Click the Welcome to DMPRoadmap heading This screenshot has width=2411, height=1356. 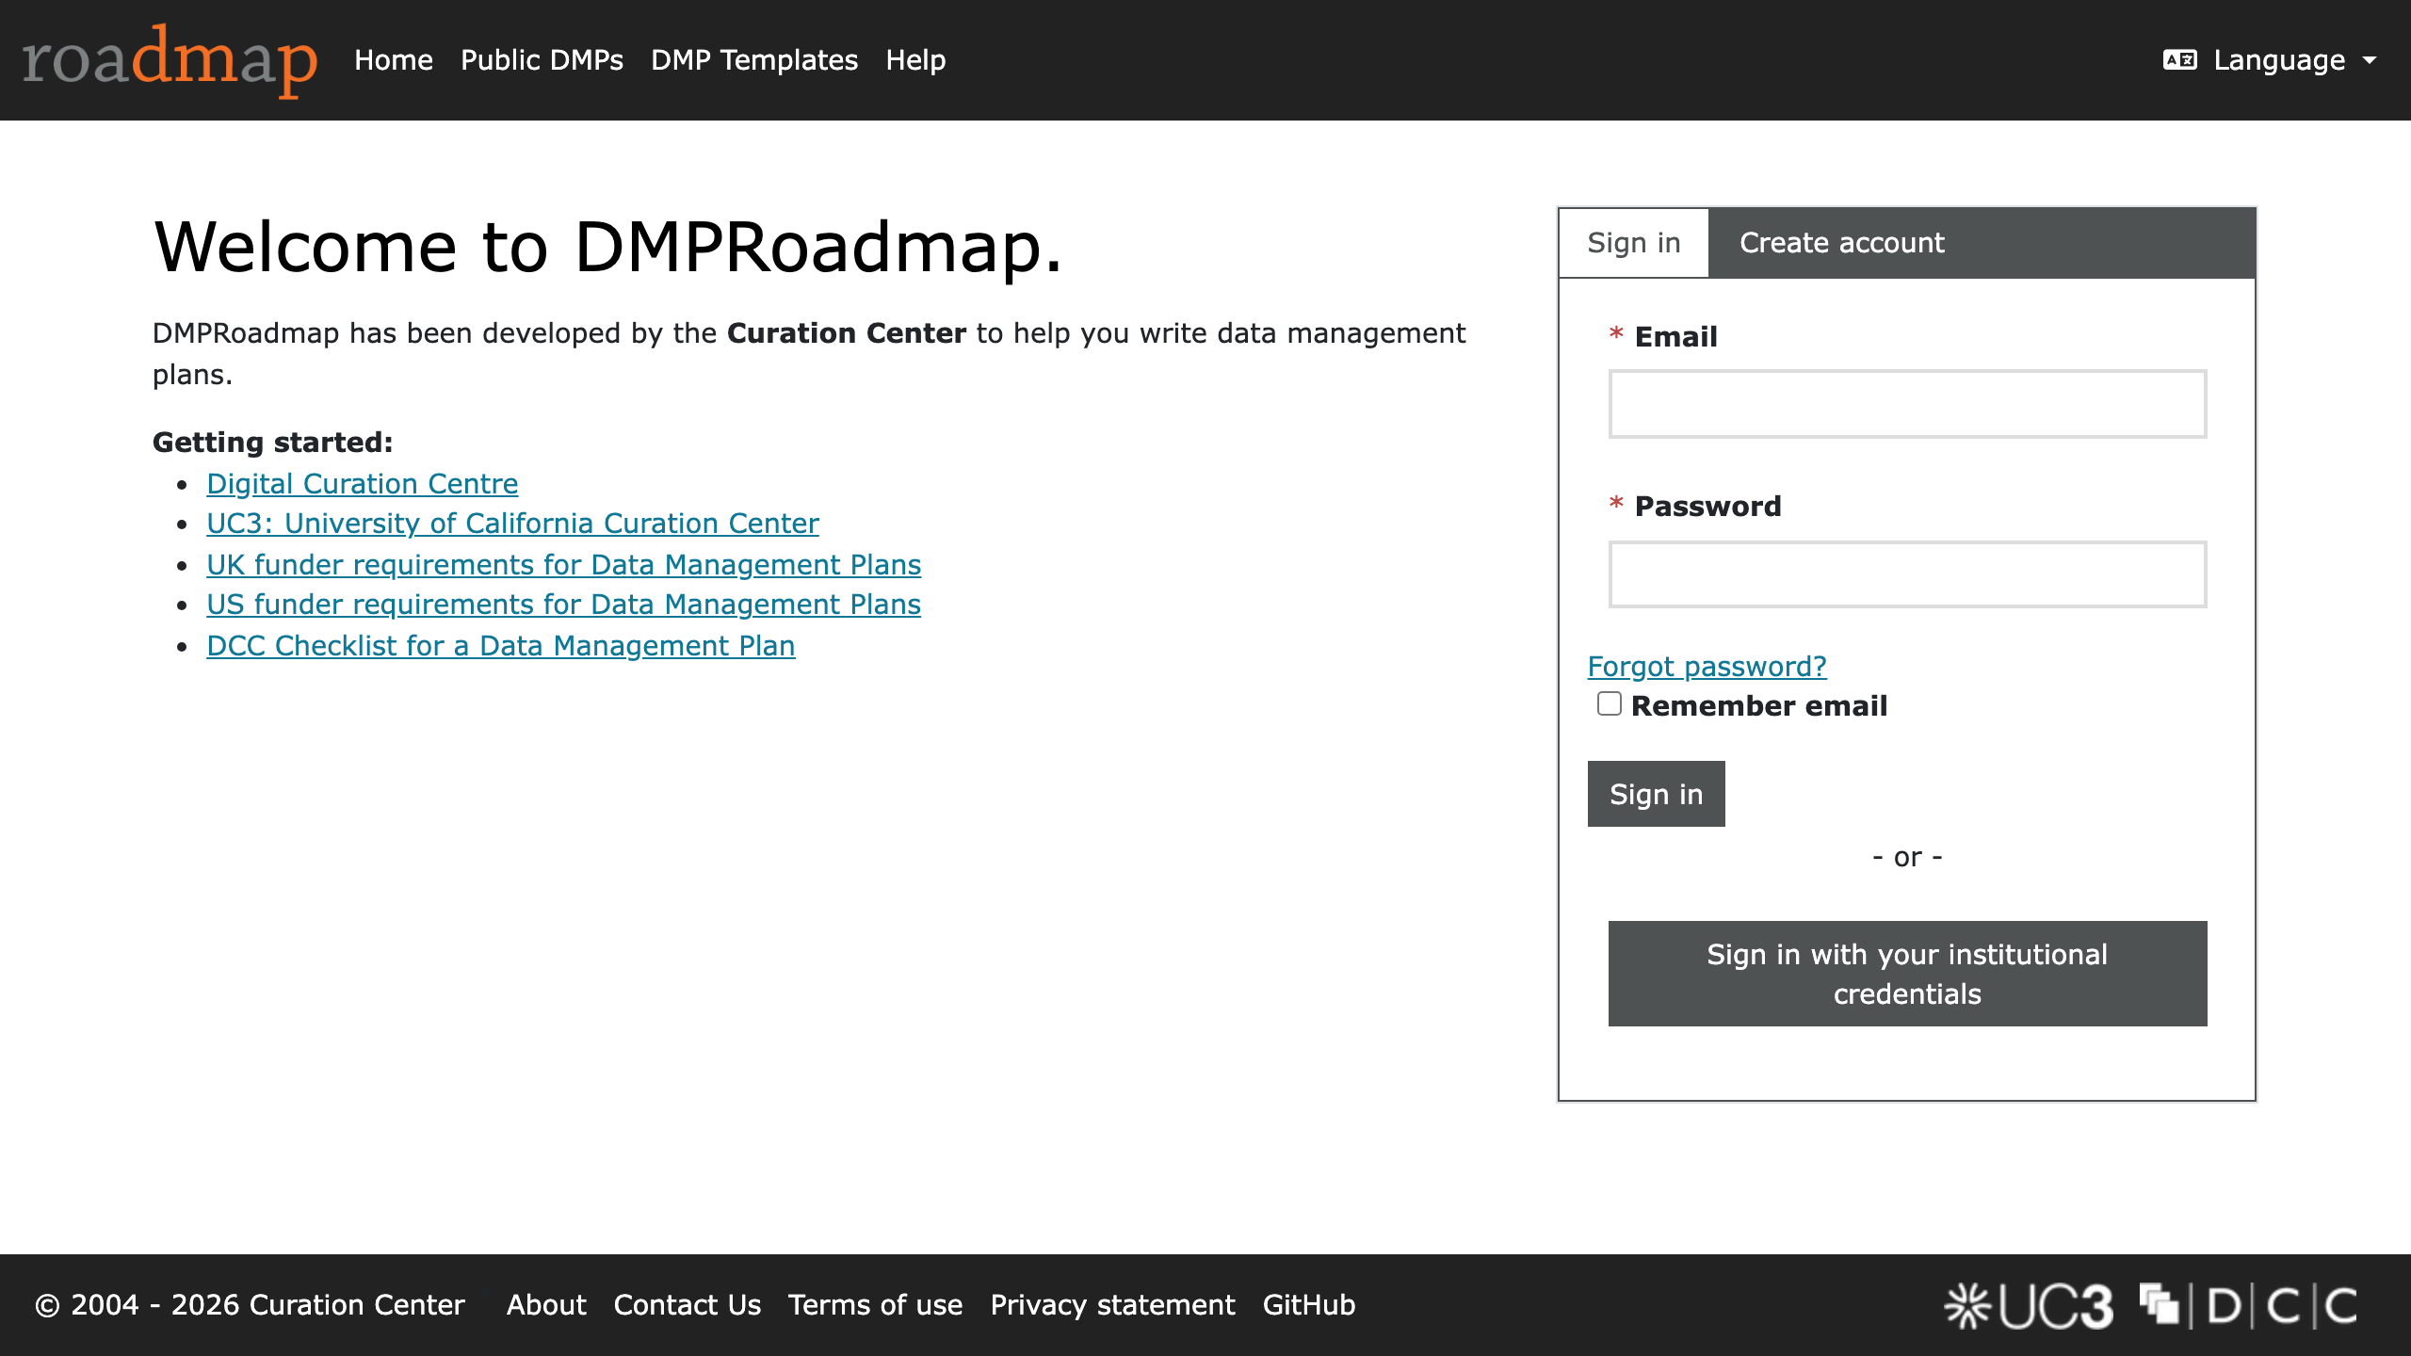[608, 247]
